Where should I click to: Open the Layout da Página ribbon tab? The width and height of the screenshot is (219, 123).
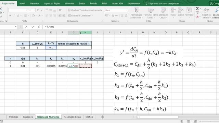(x=52, y=3)
